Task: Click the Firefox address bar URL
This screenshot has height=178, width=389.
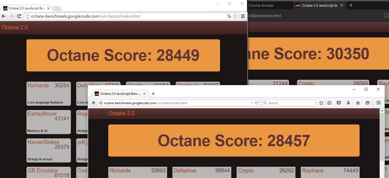Action: (145, 103)
